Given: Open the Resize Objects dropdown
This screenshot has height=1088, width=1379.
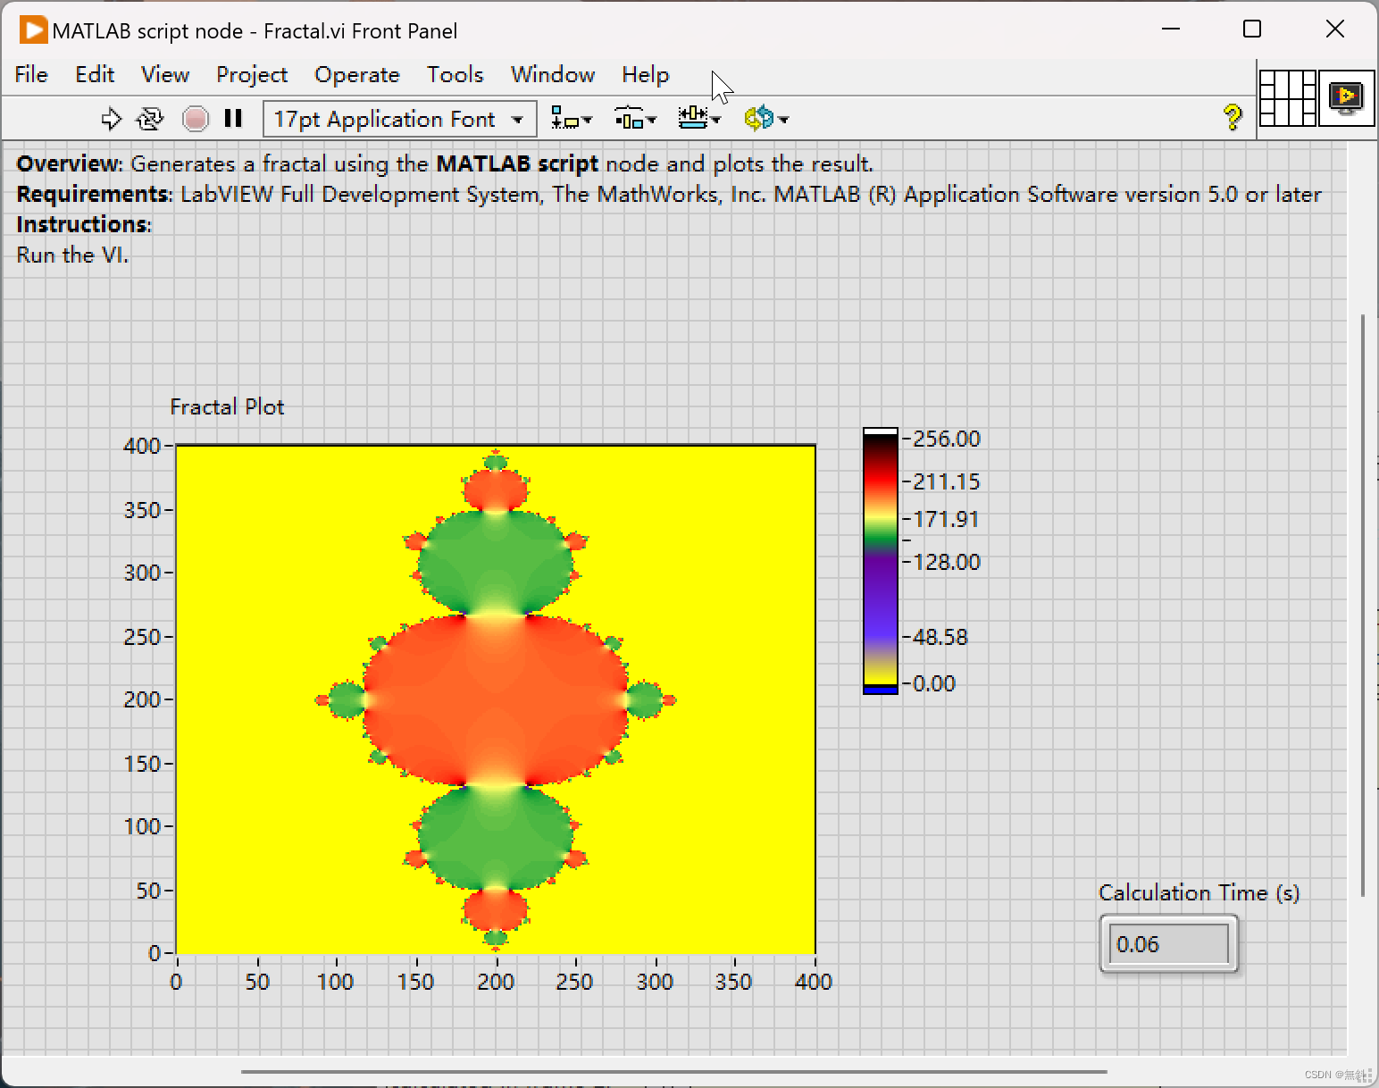Looking at the screenshot, I should click(698, 119).
